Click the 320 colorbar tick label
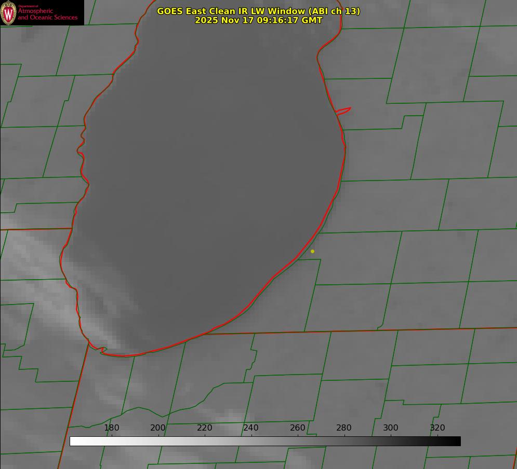The height and width of the screenshot is (469, 517). [x=438, y=428]
